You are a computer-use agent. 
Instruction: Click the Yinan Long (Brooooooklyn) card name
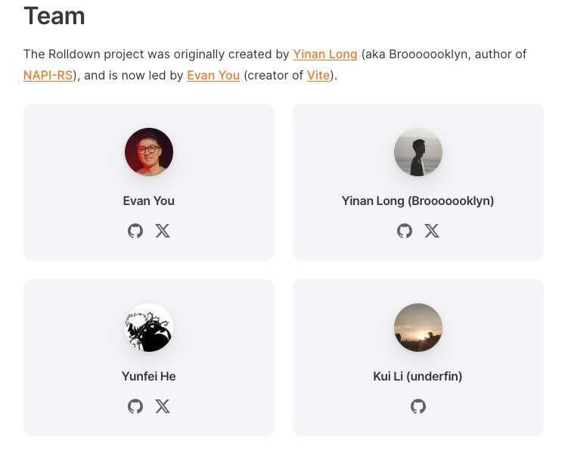(418, 200)
